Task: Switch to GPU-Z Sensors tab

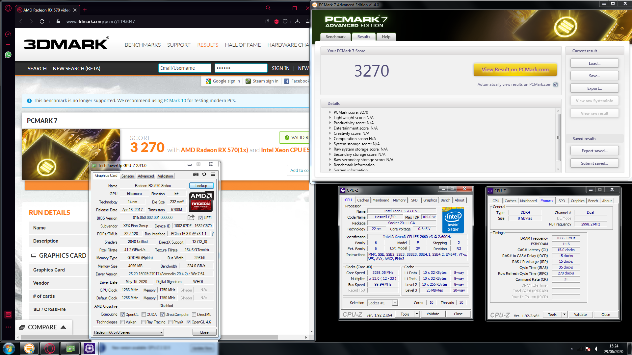Action: click(x=128, y=176)
